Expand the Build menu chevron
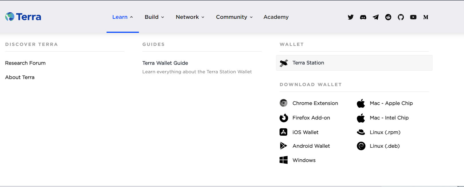This screenshot has width=464, height=187. pyautogui.click(x=163, y=17)
